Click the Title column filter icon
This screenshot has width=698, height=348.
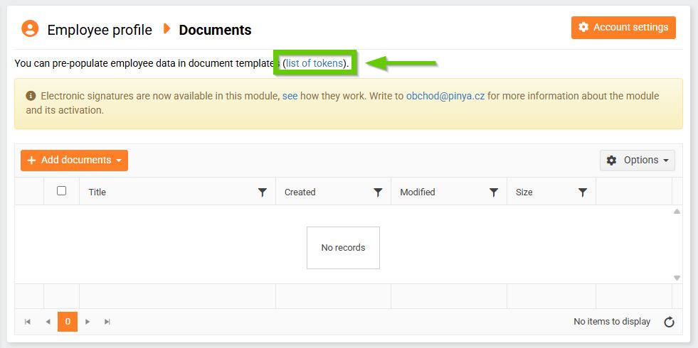point(263,192)
